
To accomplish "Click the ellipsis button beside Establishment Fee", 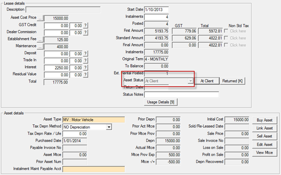I will point(40,40).
